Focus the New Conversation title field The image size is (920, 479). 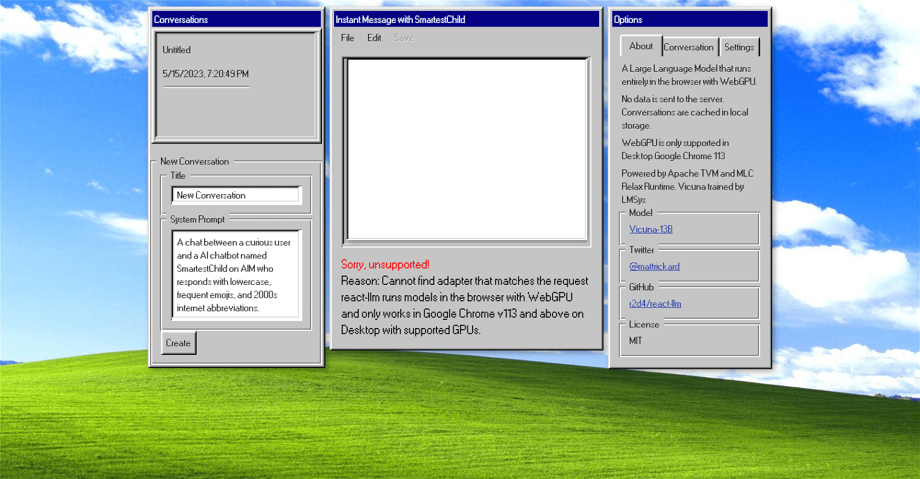click(x=236, y=195)
